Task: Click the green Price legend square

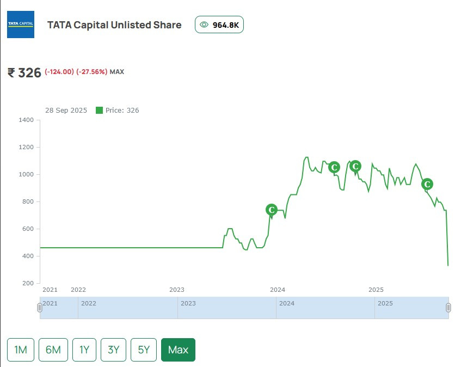Action: (99, 111)
